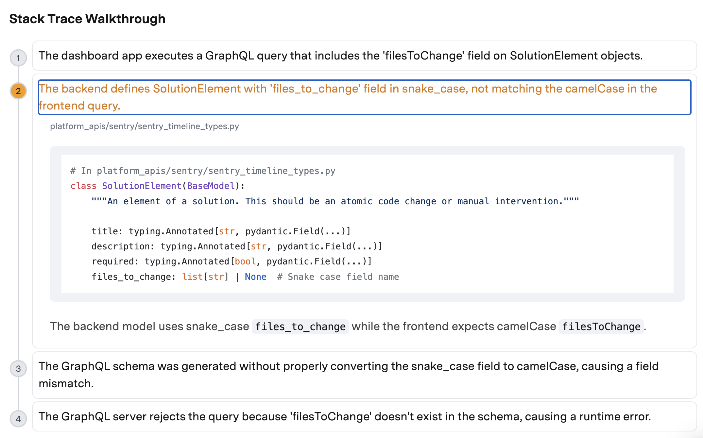The height and width of the screenshot is (438, 703).
Task: Click the Stack Trace Walkthrough heading
Action: coord(87,19)
